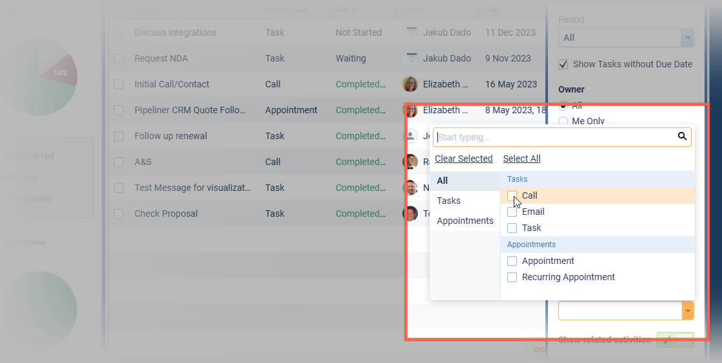Viewport: 722px width, 363px height.
Task: Select the Tasks category tab
Action: pos(465,201)
